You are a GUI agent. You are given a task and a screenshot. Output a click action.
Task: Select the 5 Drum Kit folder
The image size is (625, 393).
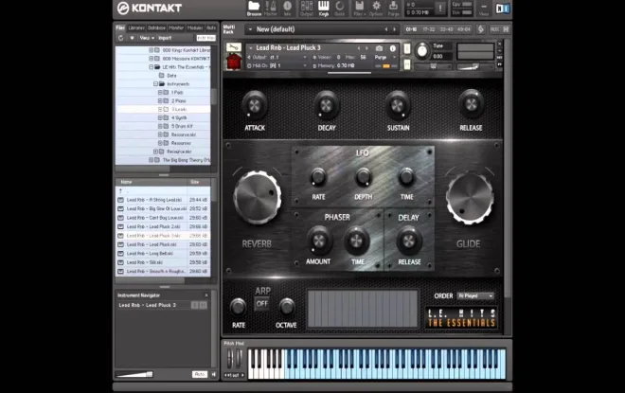(182, 126)
